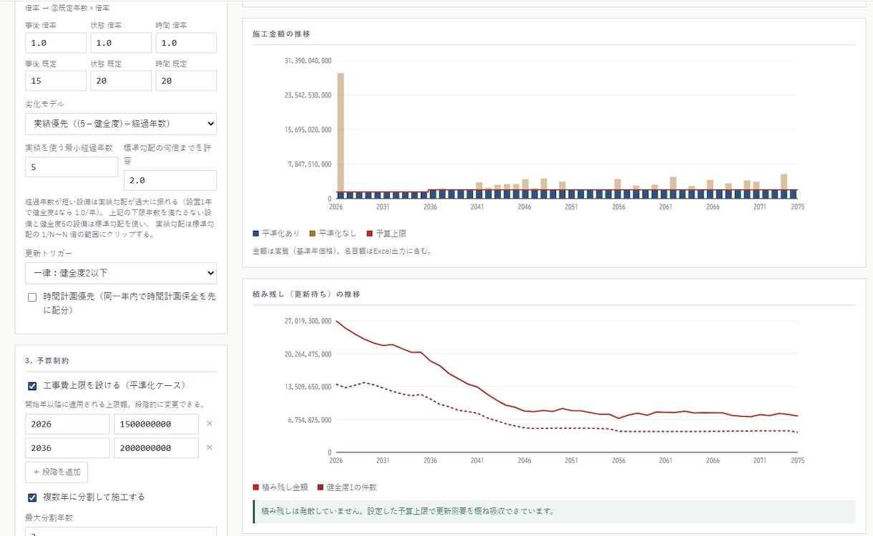873x536 pixels.
Task: Focus the 時間 倍率 input field
Action: [186, 43]
